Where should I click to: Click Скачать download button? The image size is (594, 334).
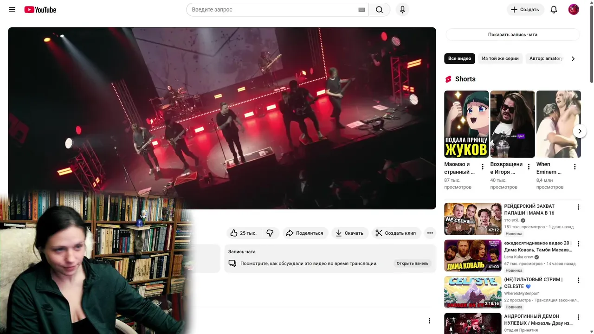coord(350,233)
